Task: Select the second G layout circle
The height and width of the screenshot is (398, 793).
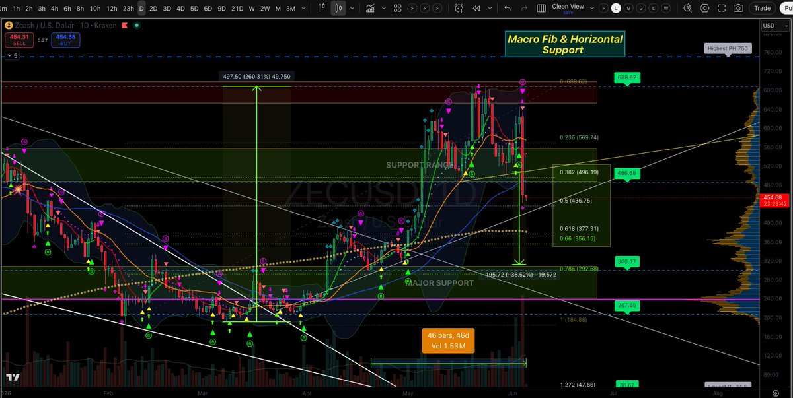Action: [x=641, y=8]
